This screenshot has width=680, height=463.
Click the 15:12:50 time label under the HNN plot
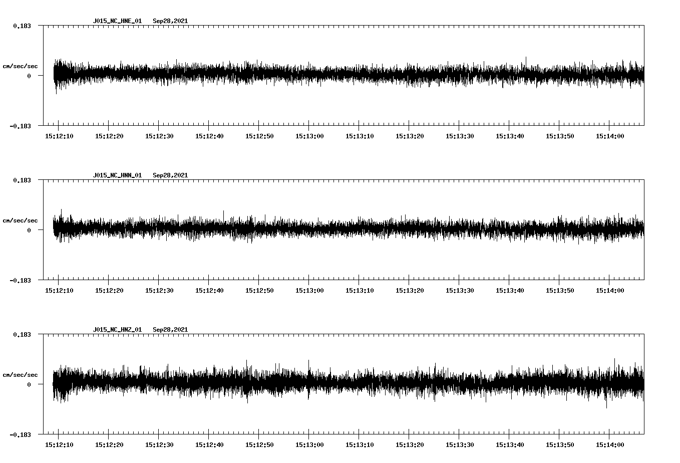[259, 290]
